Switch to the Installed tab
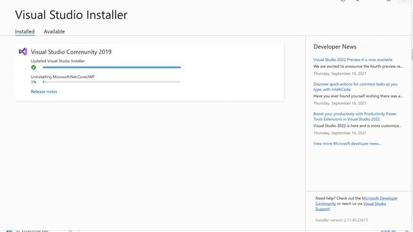This screenshot has height=232, width=413. point(25,32)
